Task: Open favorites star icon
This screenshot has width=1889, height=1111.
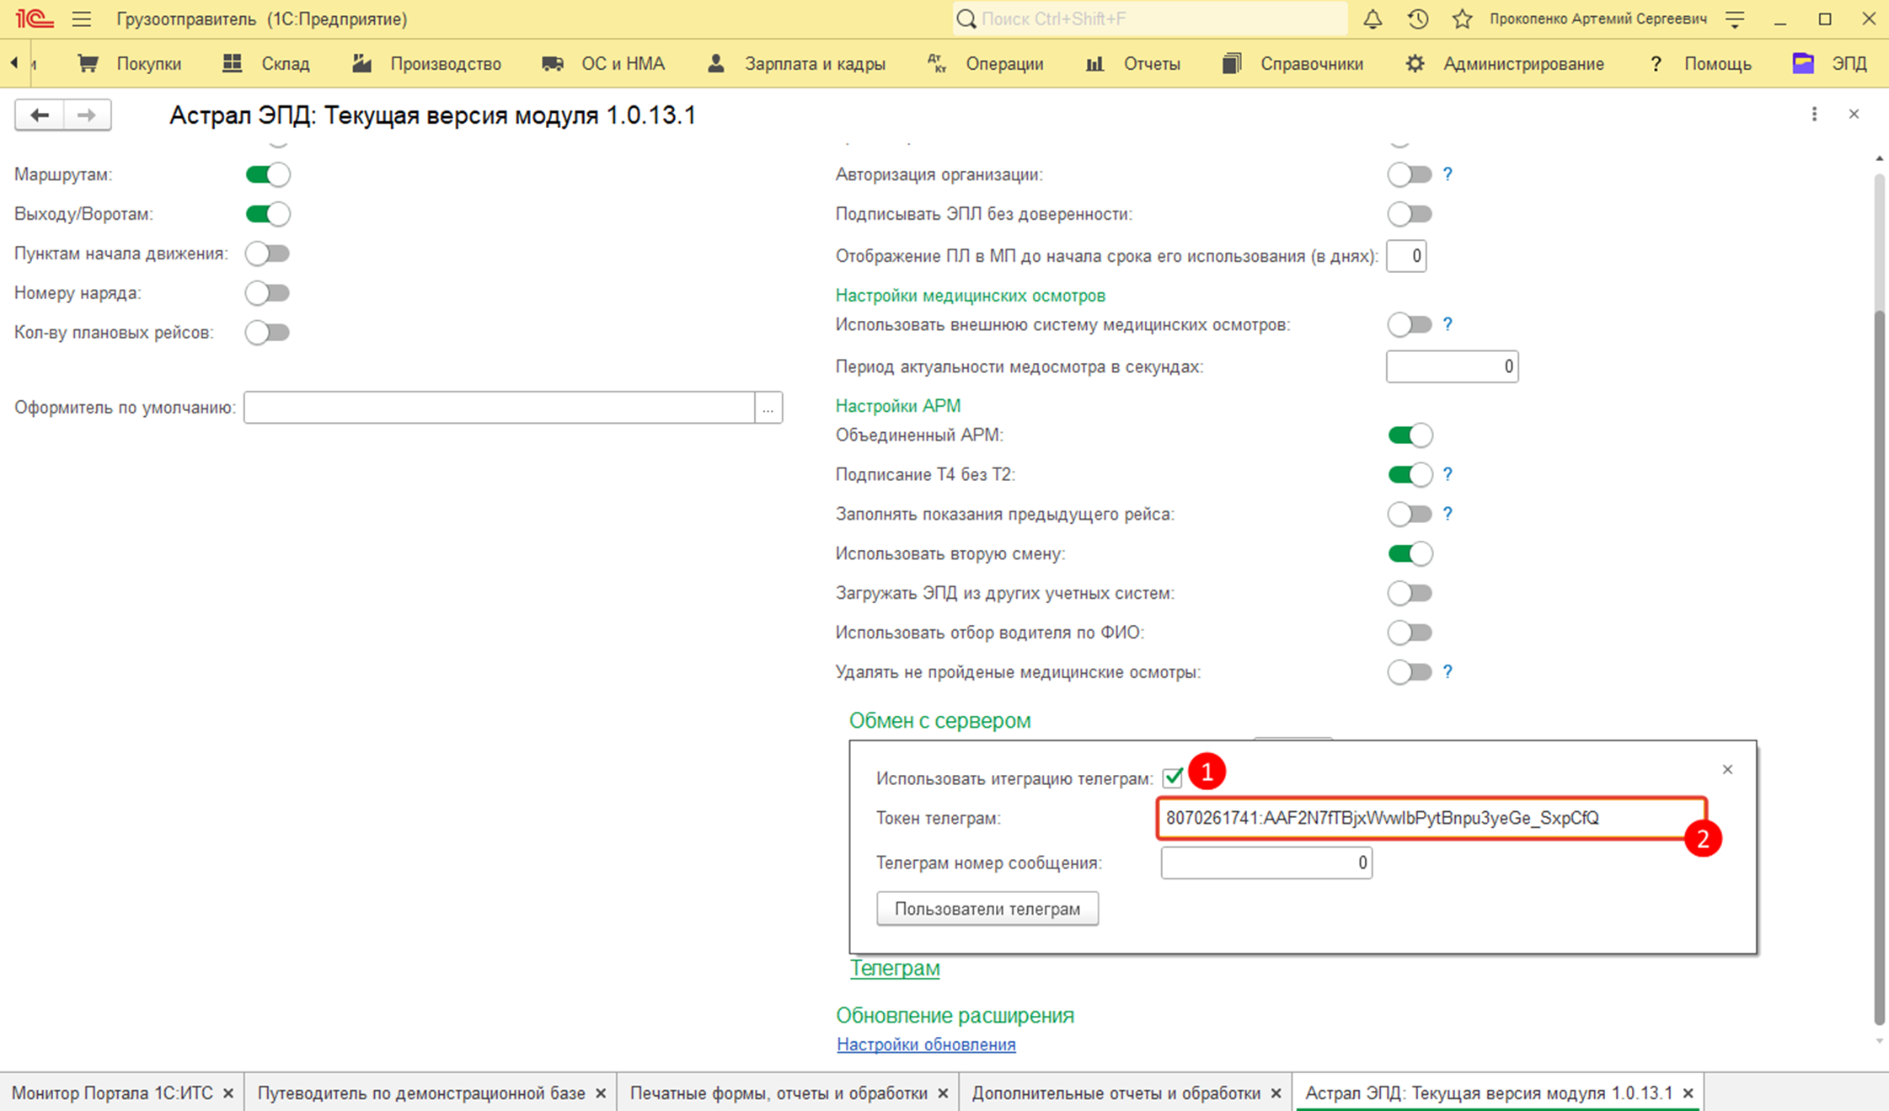Action: pyautogui.click(x=1462, y=19)
